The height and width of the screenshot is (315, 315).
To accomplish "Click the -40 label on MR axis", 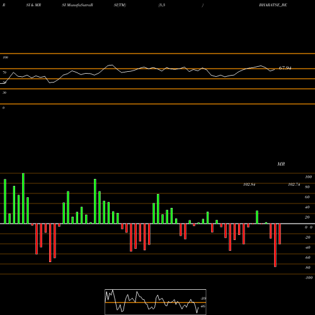I will [x=307, y=248].
